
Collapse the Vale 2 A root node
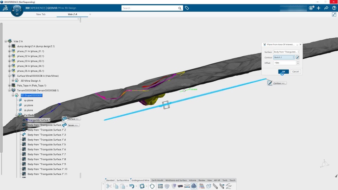click(6, 41)
